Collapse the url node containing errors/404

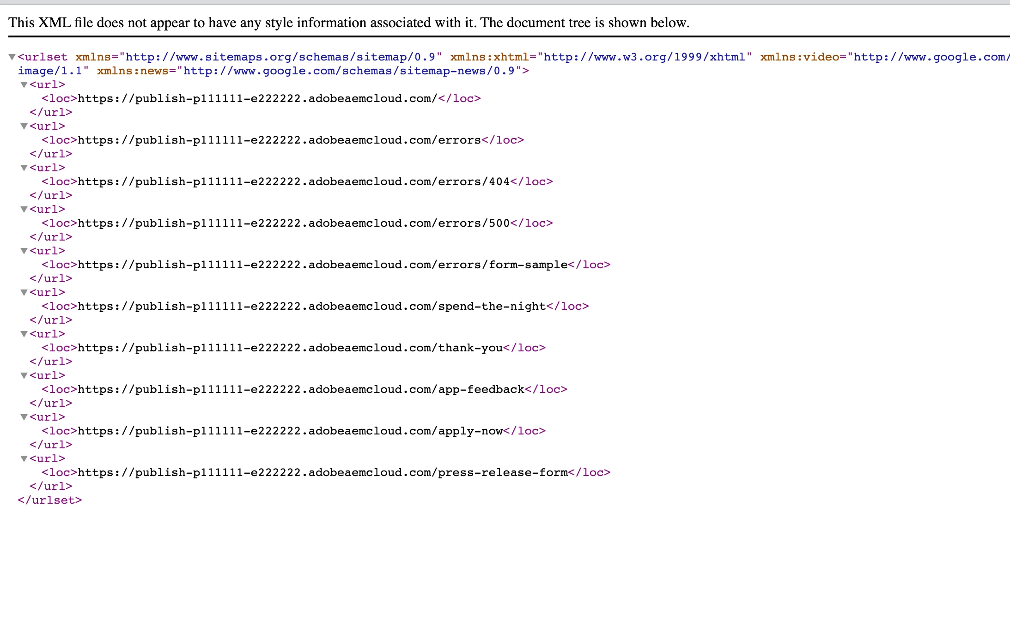(x=24, y=168)
